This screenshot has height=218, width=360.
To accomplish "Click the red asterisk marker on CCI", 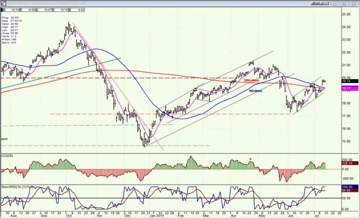I will pyautogui.click(x=250, y=159).
